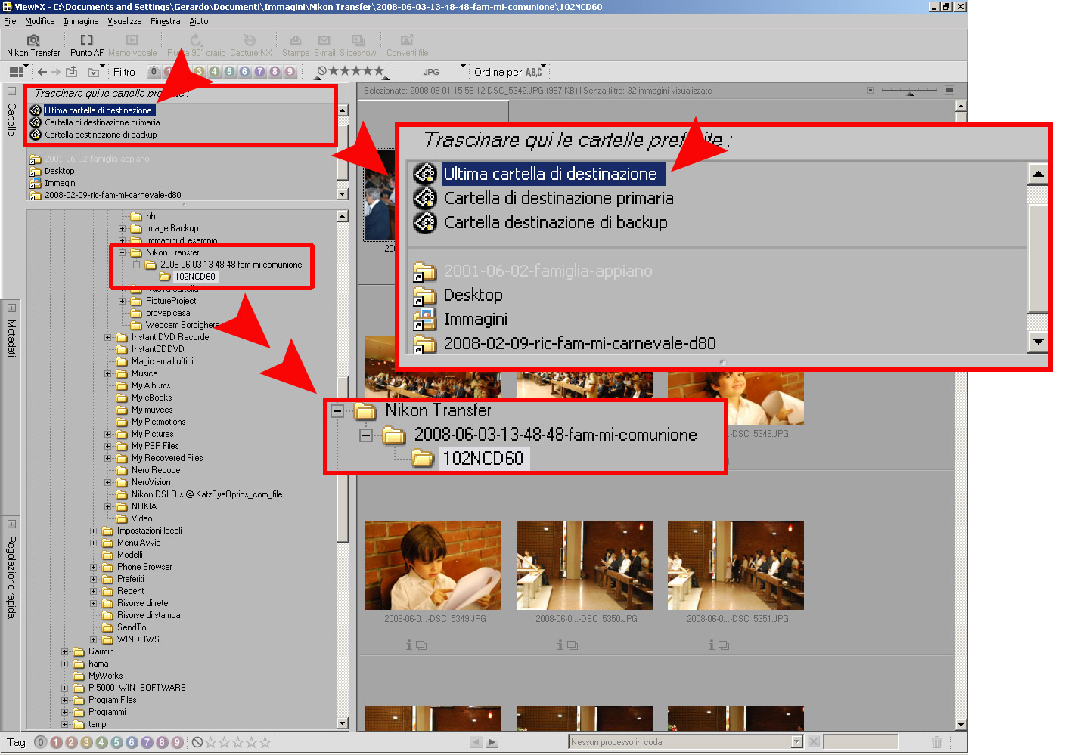The image size is (1077, 755).
Task: Show the AF point with Punto AF
Action: (87, 46)
